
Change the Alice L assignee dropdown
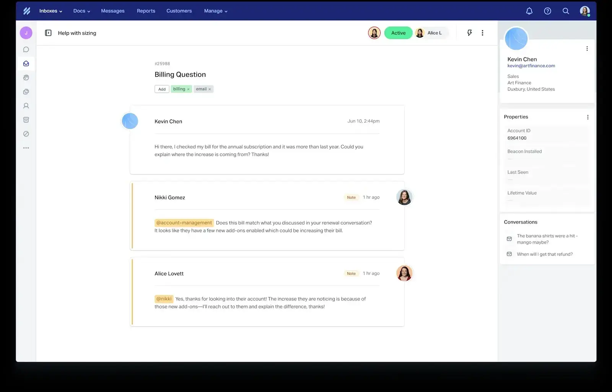coord(431,33)
